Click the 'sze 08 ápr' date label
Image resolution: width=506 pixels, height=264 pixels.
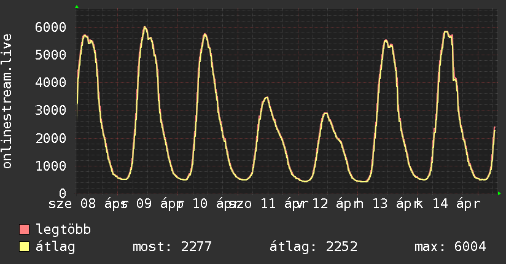point(88,204)
